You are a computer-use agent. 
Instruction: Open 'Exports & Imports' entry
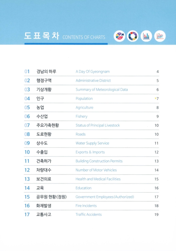(92, 152)
